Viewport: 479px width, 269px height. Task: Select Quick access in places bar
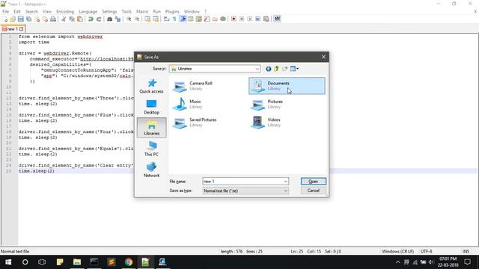[151, 86]
